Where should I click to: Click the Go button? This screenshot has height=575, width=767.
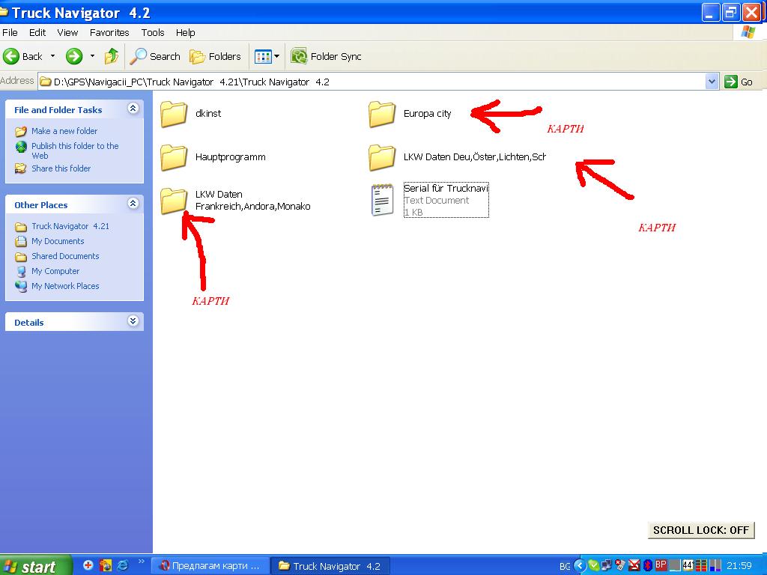[739, 82]
